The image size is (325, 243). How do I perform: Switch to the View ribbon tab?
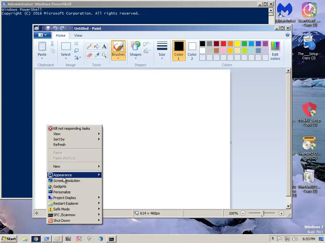pyautogui.click(x=78, y=35)
